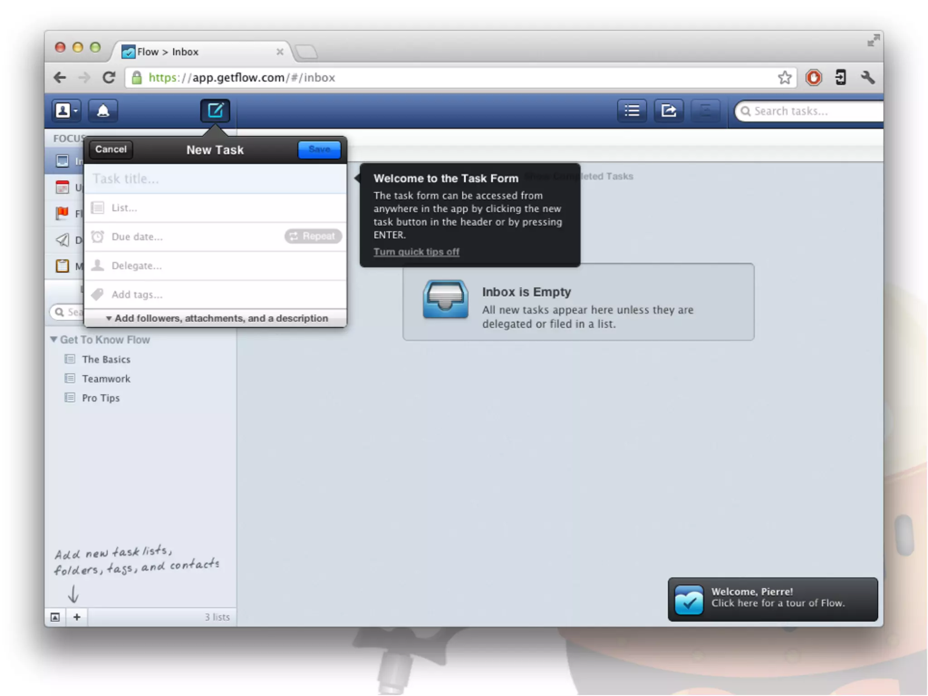Click the plus icon to add list
This screenshot has width=928, height=696.
tap(77, 617)
